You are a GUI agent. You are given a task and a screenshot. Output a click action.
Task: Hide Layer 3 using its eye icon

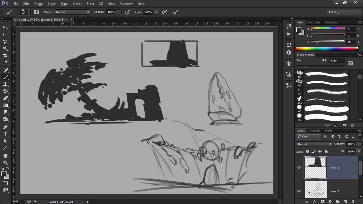(x=299, y=168)
